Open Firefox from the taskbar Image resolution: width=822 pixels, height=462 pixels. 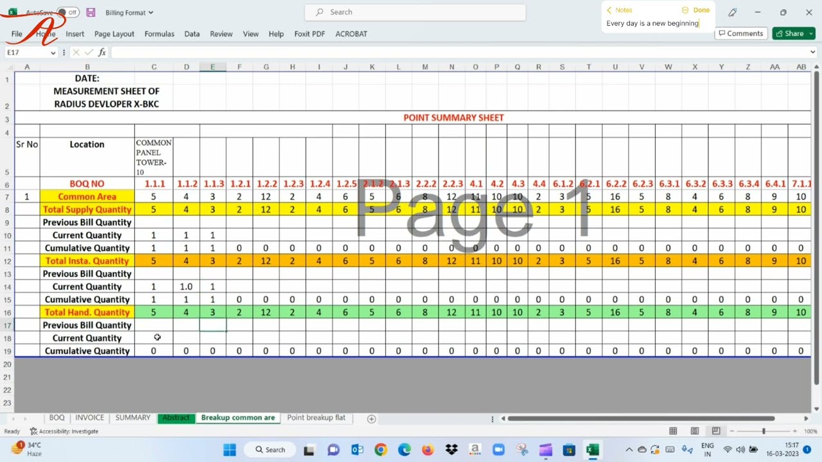tap(428, 450)
